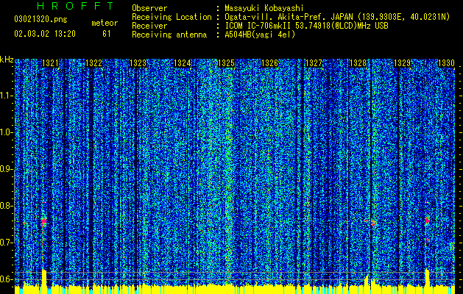Select the 1322 time marker
Viewport: 463px width, 294px height.
click(x=94, y=63)
